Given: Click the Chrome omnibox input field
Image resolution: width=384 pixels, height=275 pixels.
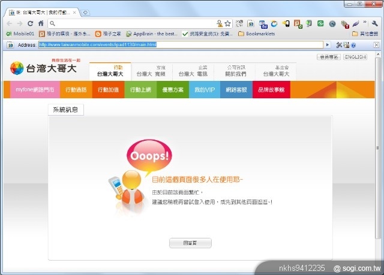Looking at the screenshot, I should click(136, 23).
